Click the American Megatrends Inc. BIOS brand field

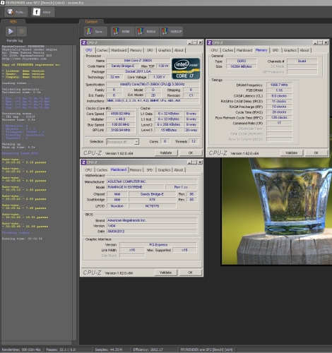click(x=152, y=220)
